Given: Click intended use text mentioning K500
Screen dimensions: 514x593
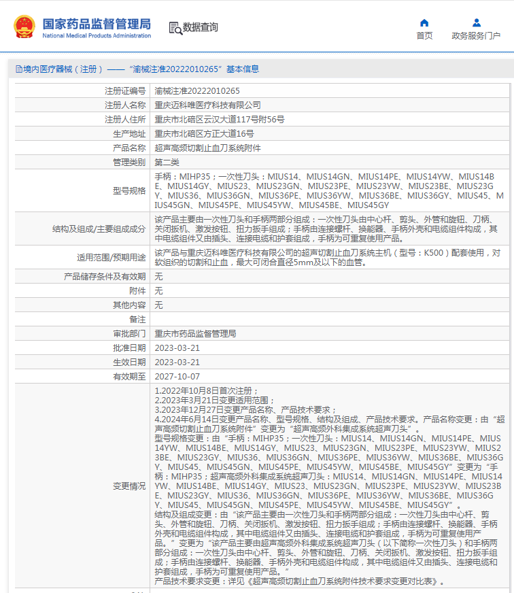Looking at the screenshot, I should click(328, 258).
